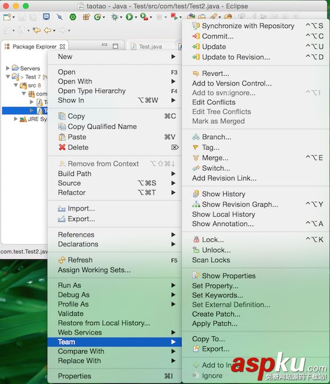Screen dimensions: 330x384
Task: Choose Show Local History
Action: [256, 214]
